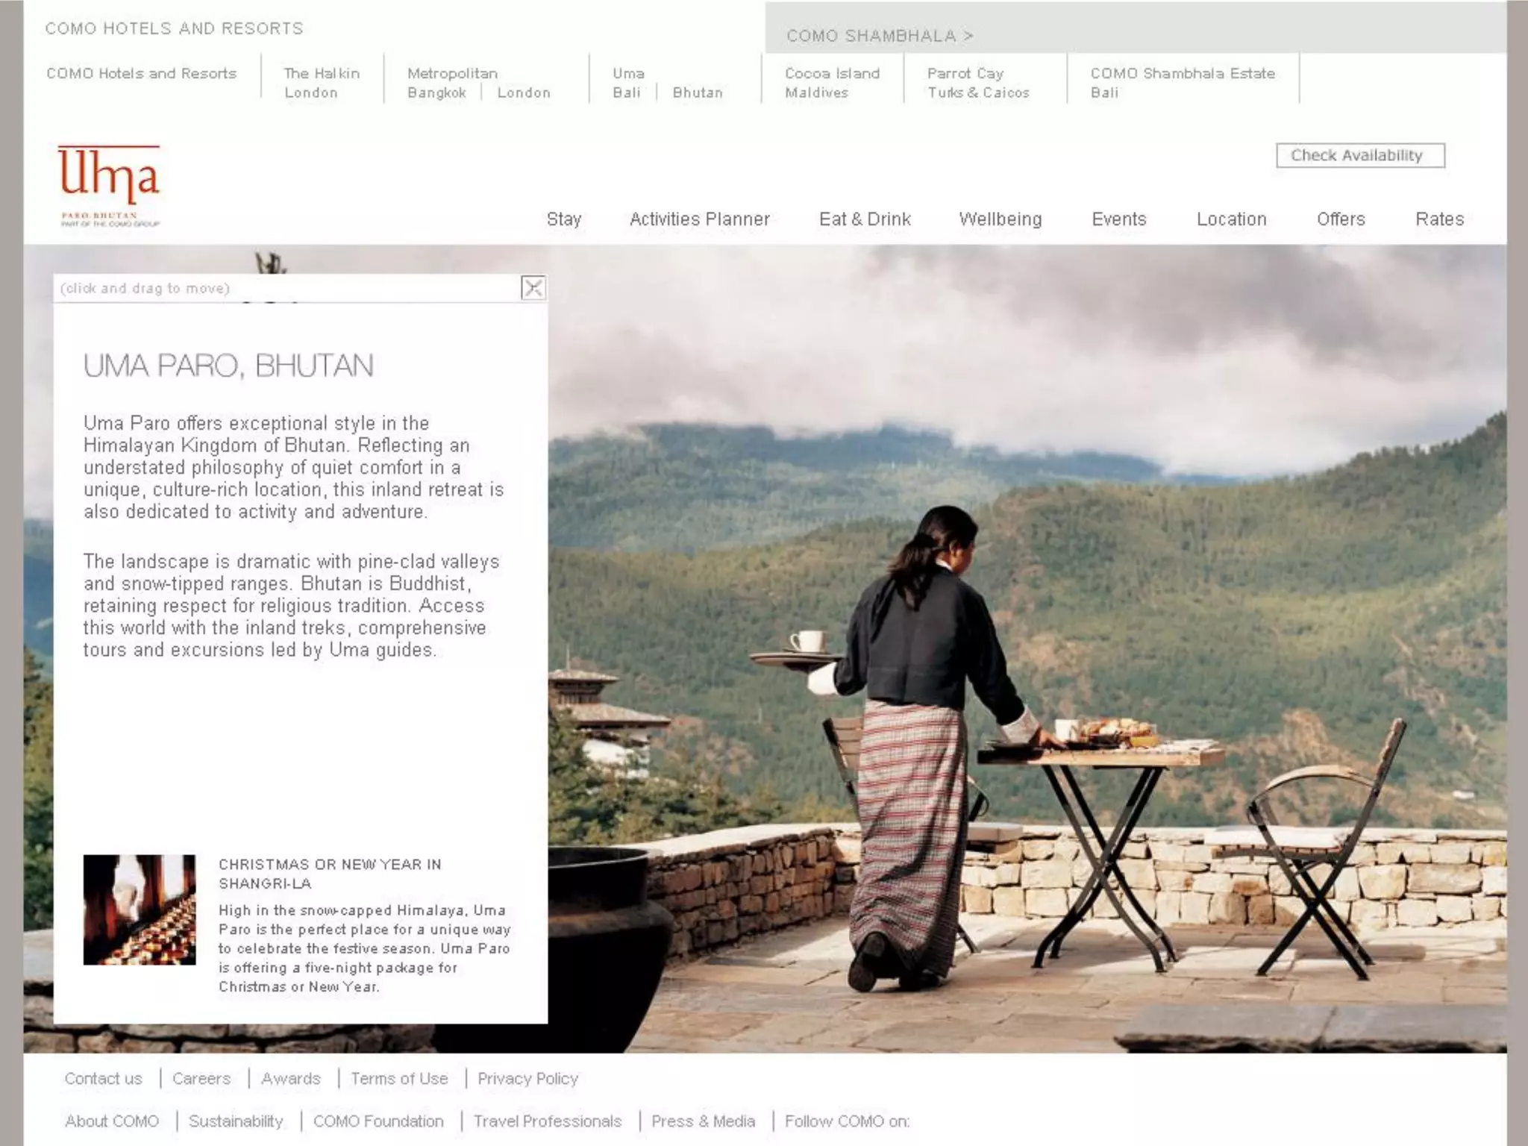Open the Rates menu item
Screen dimensions: 1528x1146
click(1440, 219)
